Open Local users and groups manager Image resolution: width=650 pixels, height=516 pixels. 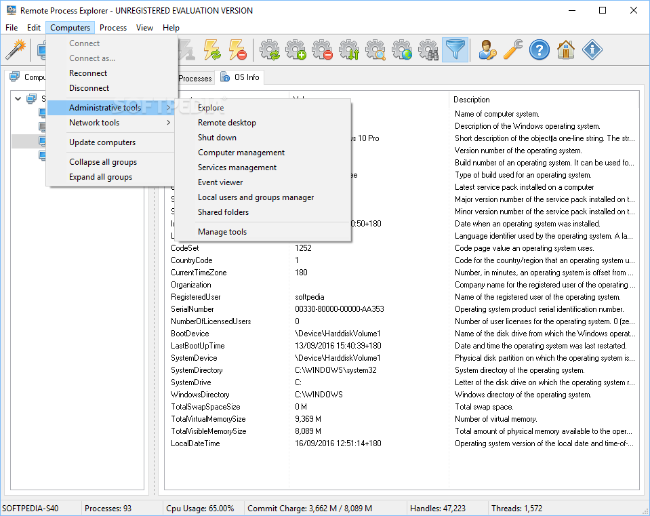click(263, 197)
